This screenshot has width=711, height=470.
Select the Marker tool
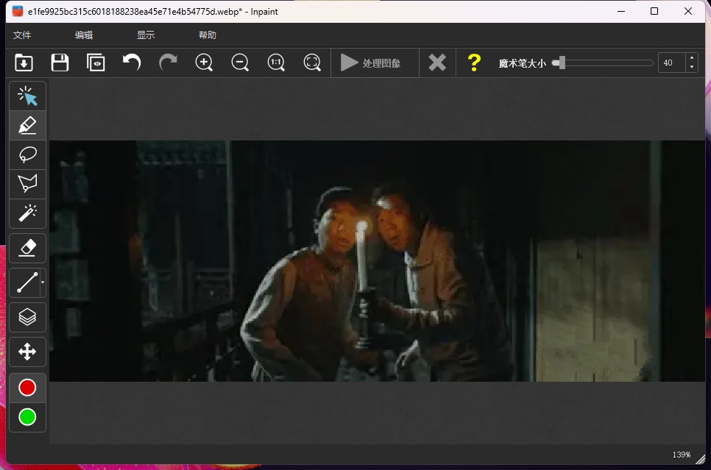click(x=27, y=126)
